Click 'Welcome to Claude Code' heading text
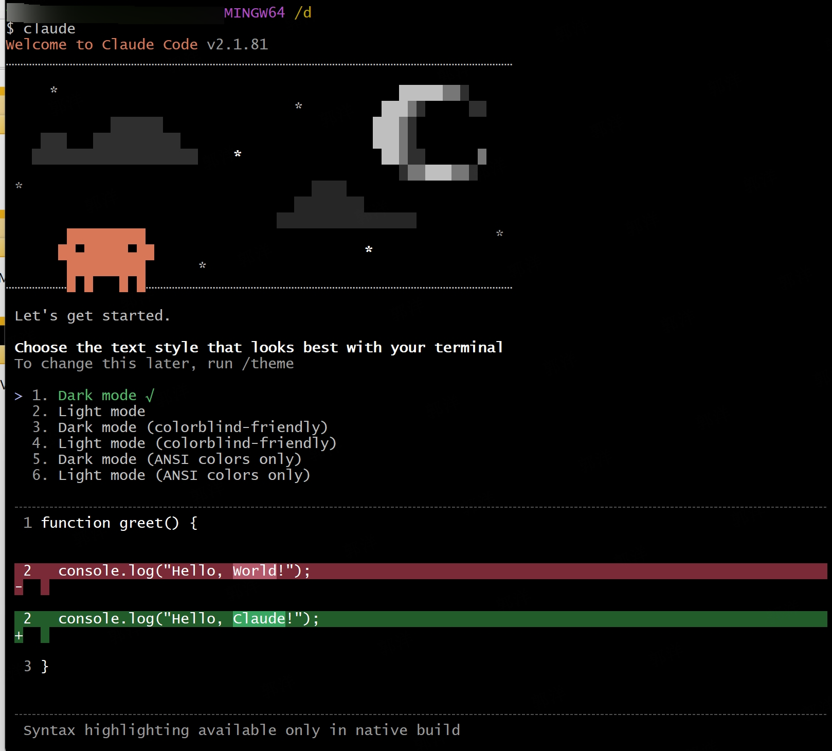 101,45
